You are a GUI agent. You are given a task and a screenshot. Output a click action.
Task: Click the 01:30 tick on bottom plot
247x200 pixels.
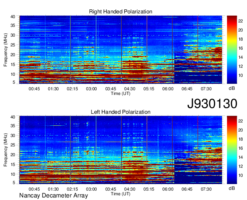click(53, 189)
